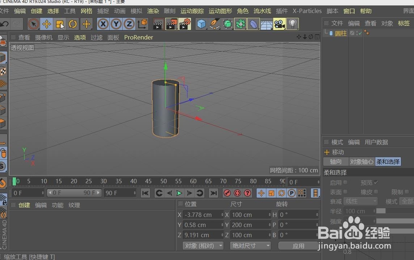
Task: Click the Record Active Objects button
Action: pos(227,193)
